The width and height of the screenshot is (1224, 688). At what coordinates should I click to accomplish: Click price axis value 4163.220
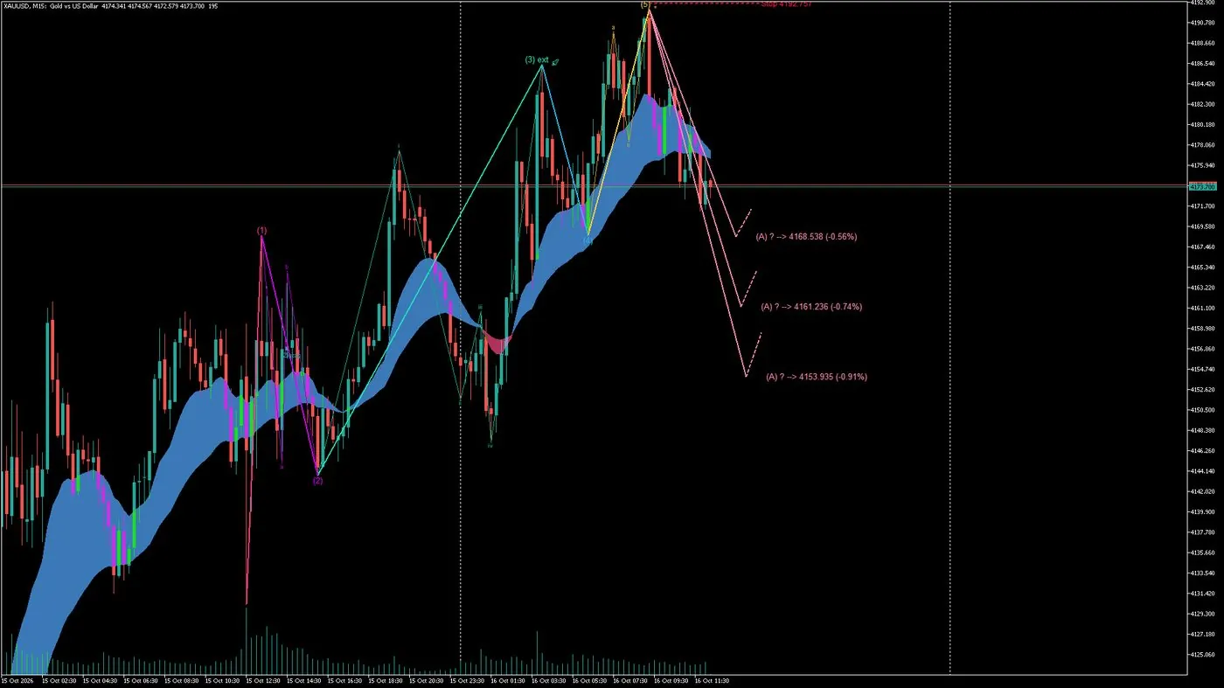[x=1203, y=288]
